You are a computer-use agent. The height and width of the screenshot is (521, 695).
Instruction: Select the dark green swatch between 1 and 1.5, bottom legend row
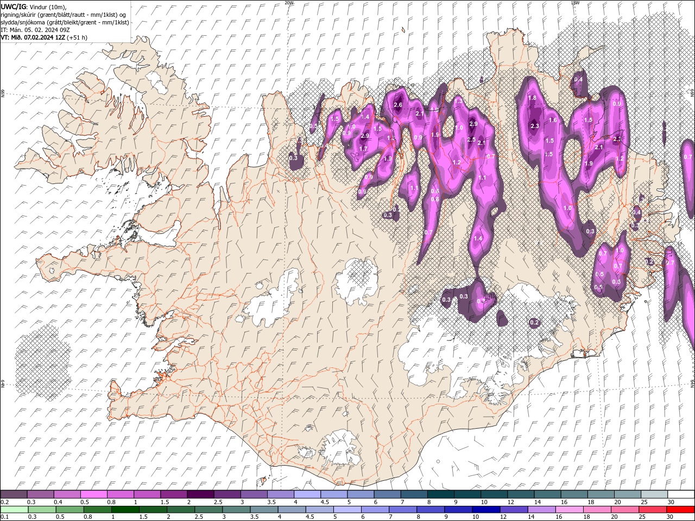point(125,510)
